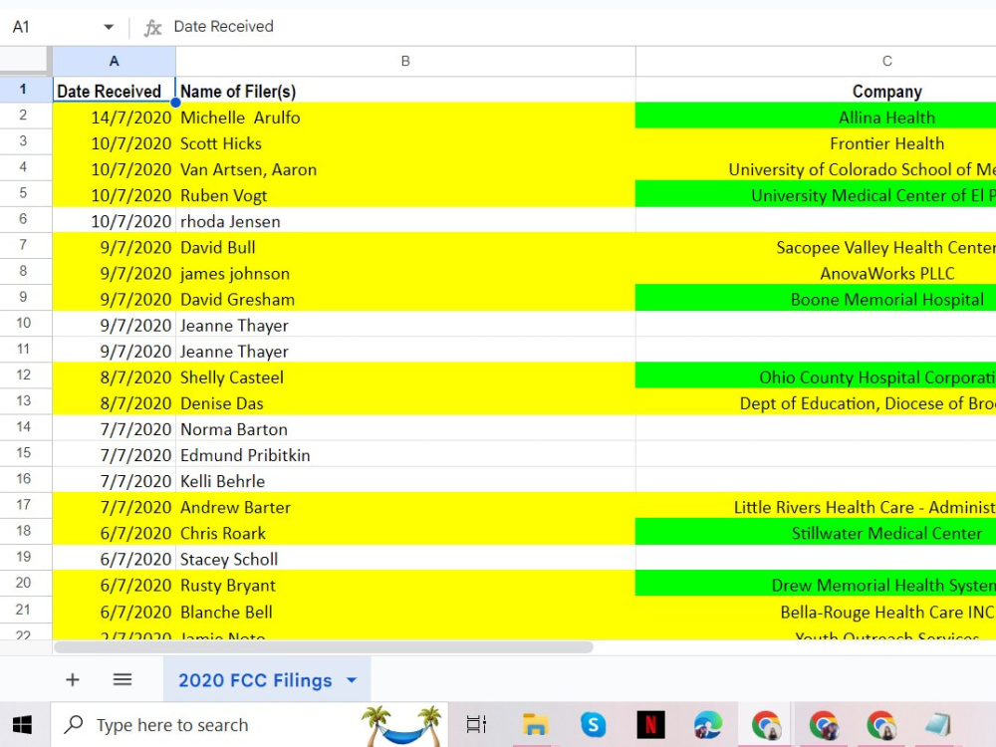Click the formula bar showing Date Received
The height and width of the screenshot is (747, 996).
[582, 27]
